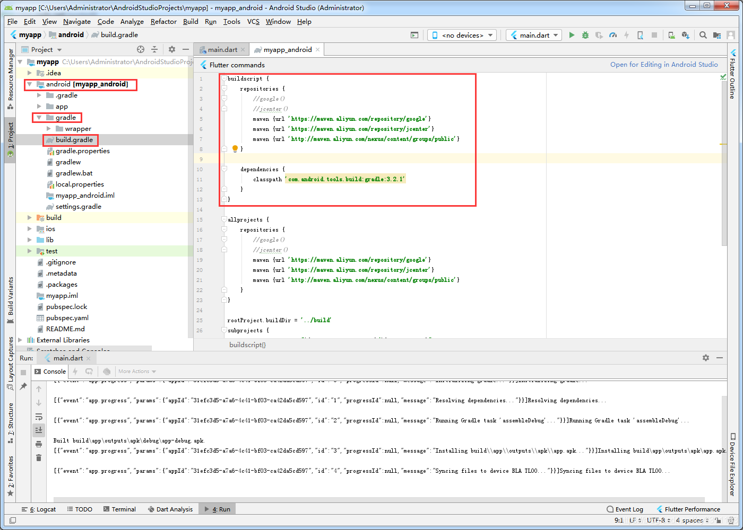Toggle the 2: Favorites side tab
743x530 pixels.
(x=10, y=476)
